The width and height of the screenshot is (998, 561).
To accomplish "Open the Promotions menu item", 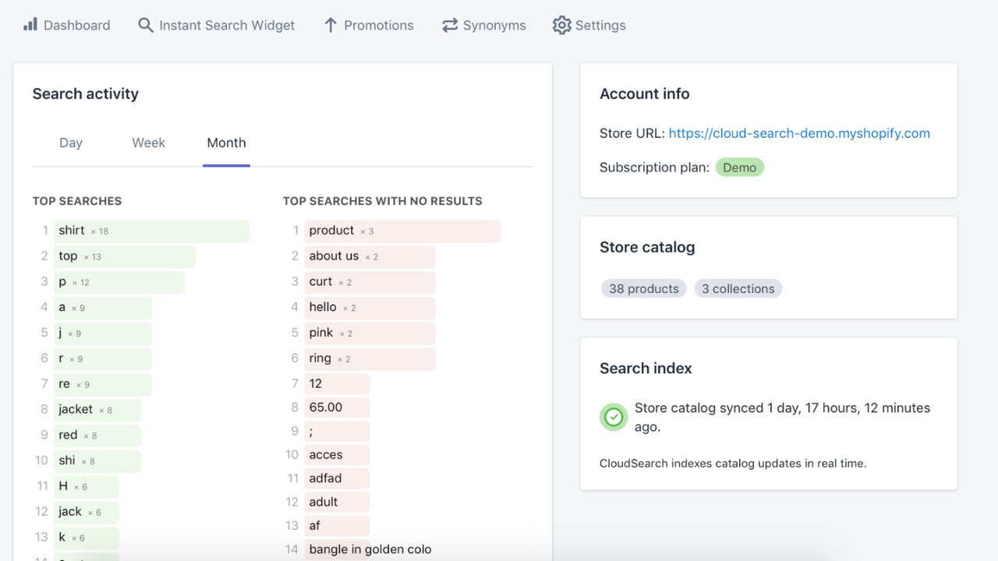I will point(378,24).
